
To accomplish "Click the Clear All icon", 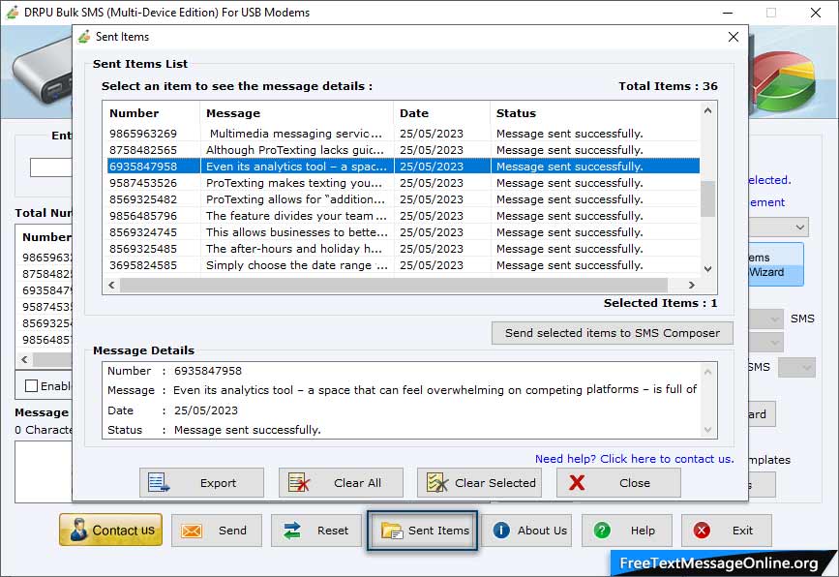I will [299, 483].
